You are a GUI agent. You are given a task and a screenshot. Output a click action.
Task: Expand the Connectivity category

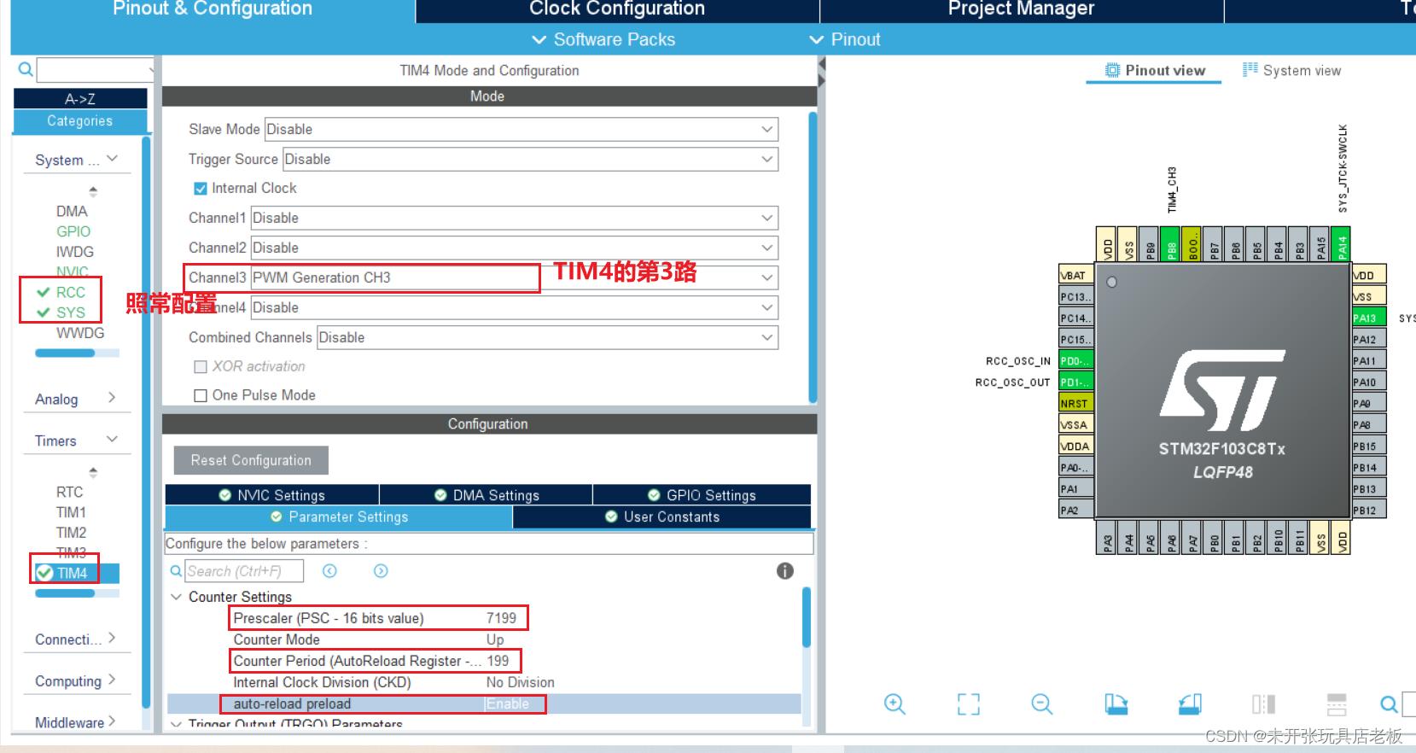pyautogui.click(x=112, y=638)
